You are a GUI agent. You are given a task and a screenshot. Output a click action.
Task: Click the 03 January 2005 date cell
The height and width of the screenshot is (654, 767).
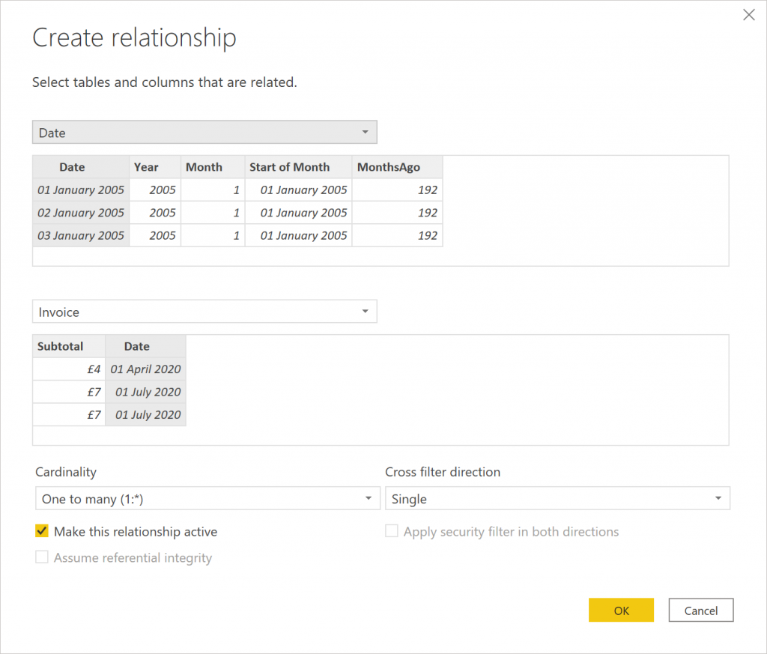(x=81, y=236)
